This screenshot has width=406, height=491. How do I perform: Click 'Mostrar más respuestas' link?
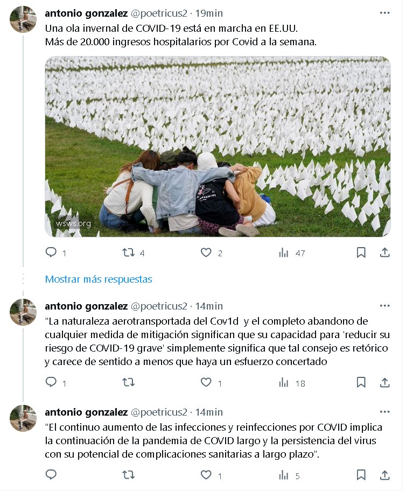[99, 279]
